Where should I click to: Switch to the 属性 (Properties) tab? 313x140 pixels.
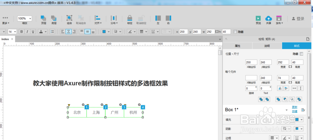[238, 46]
